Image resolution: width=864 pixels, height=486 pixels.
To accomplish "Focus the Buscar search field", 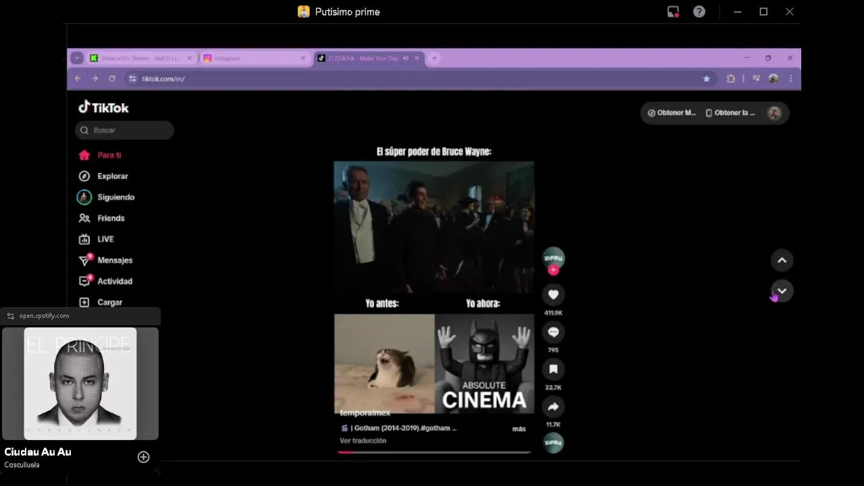I will coord(125,130).
